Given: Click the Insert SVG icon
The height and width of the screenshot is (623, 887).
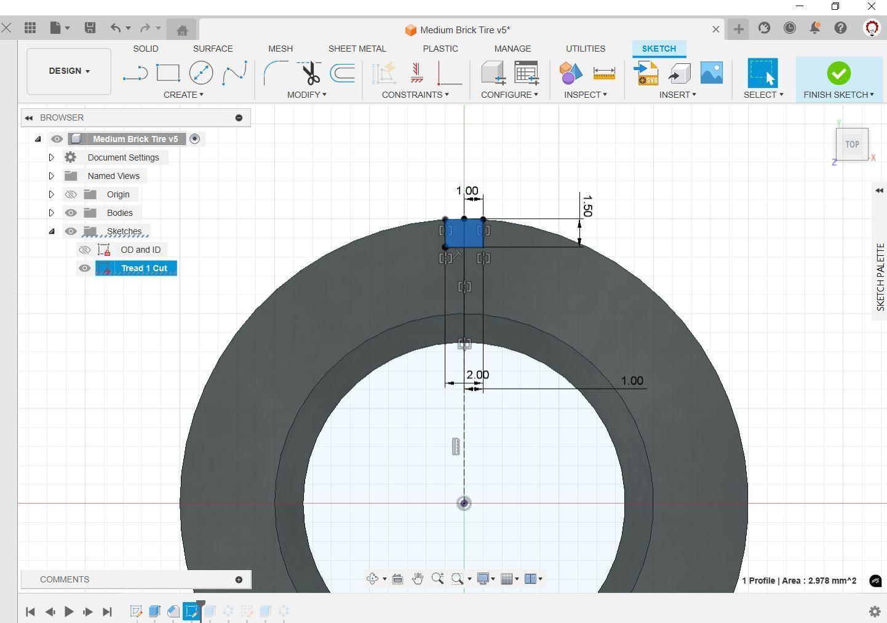Looking at the screenshot, I should point(646,73).
